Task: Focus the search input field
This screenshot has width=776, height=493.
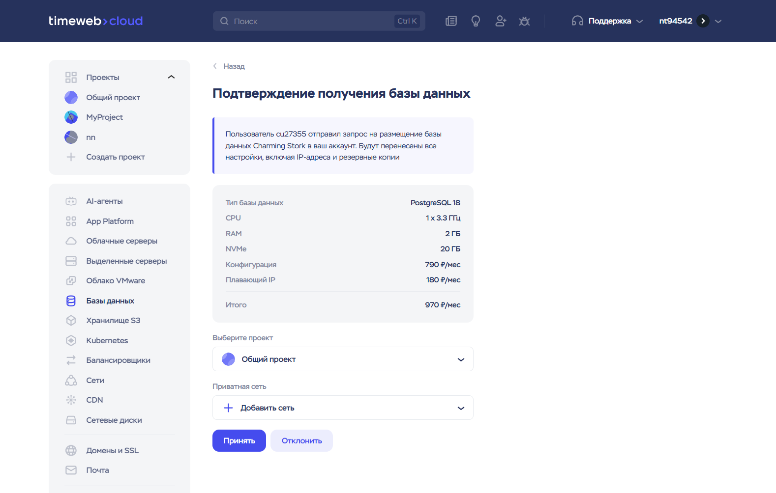Action: coord(310,21)
